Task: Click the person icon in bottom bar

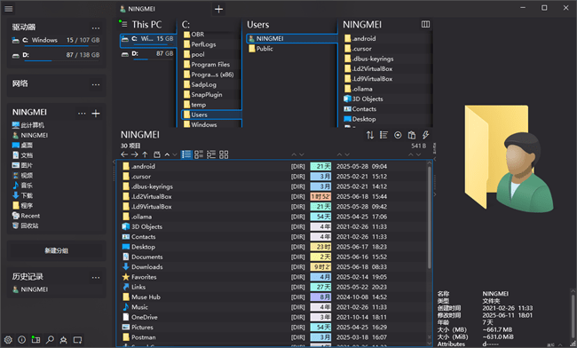Action: 64,339
